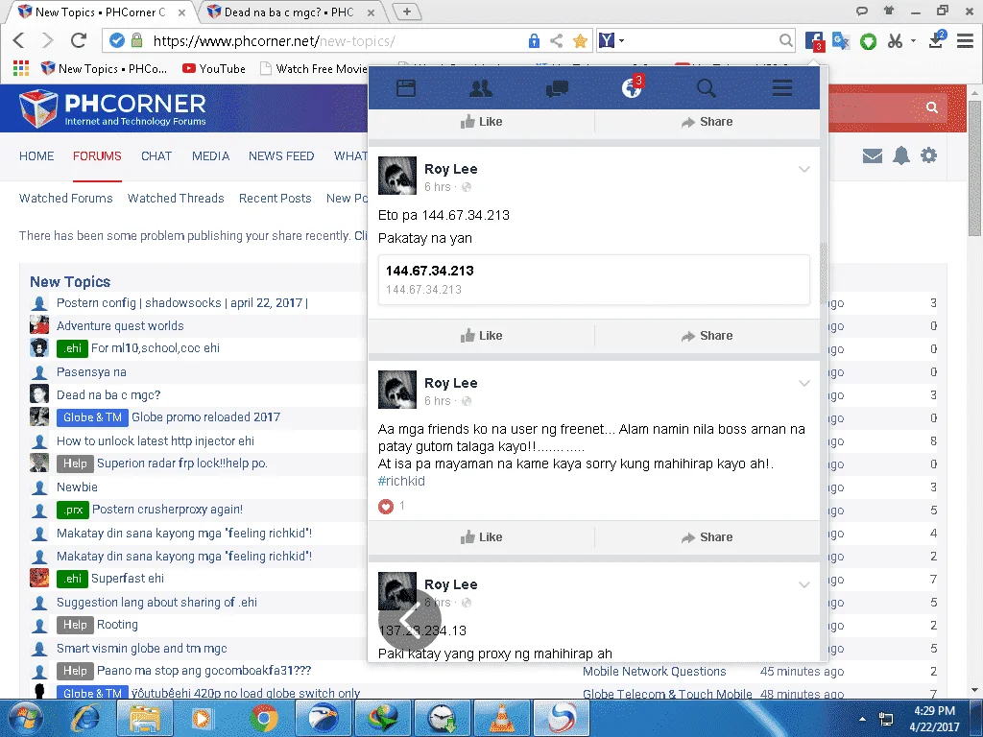Click the Facebook popup scrollbar thumb
This screenshot has width=983, height=737.
(824, 273)
